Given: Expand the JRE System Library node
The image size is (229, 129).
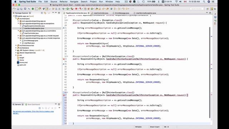Looking at the screenshot, I should click(x=16, y=50).
